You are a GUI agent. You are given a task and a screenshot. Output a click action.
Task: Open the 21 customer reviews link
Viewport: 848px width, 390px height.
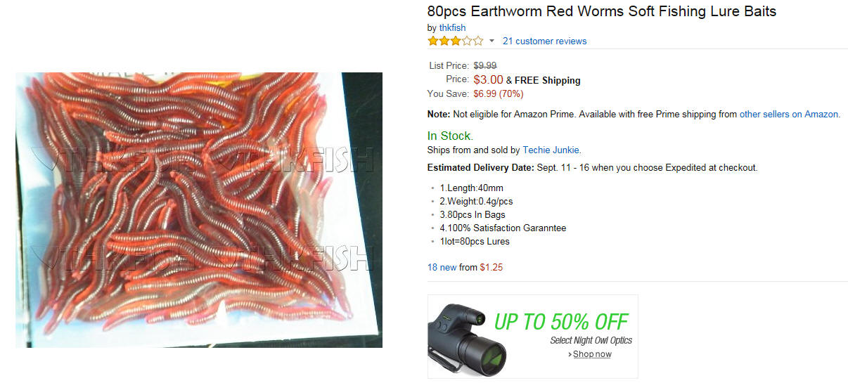pos(544,41)
